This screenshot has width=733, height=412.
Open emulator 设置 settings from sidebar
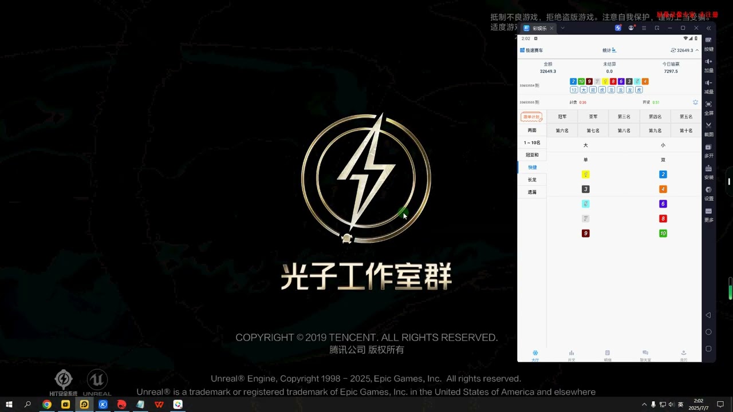click(708, 193)
